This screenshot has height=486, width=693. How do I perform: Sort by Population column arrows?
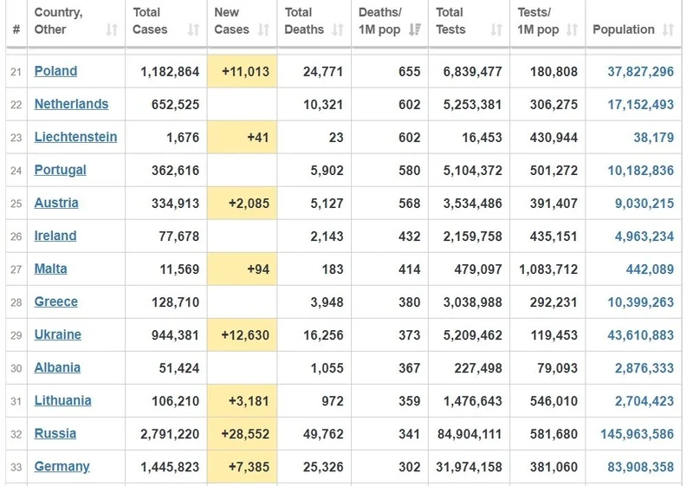click(668, 29)
